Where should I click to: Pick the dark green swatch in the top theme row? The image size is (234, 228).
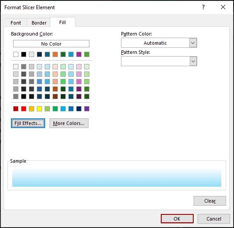63,54
